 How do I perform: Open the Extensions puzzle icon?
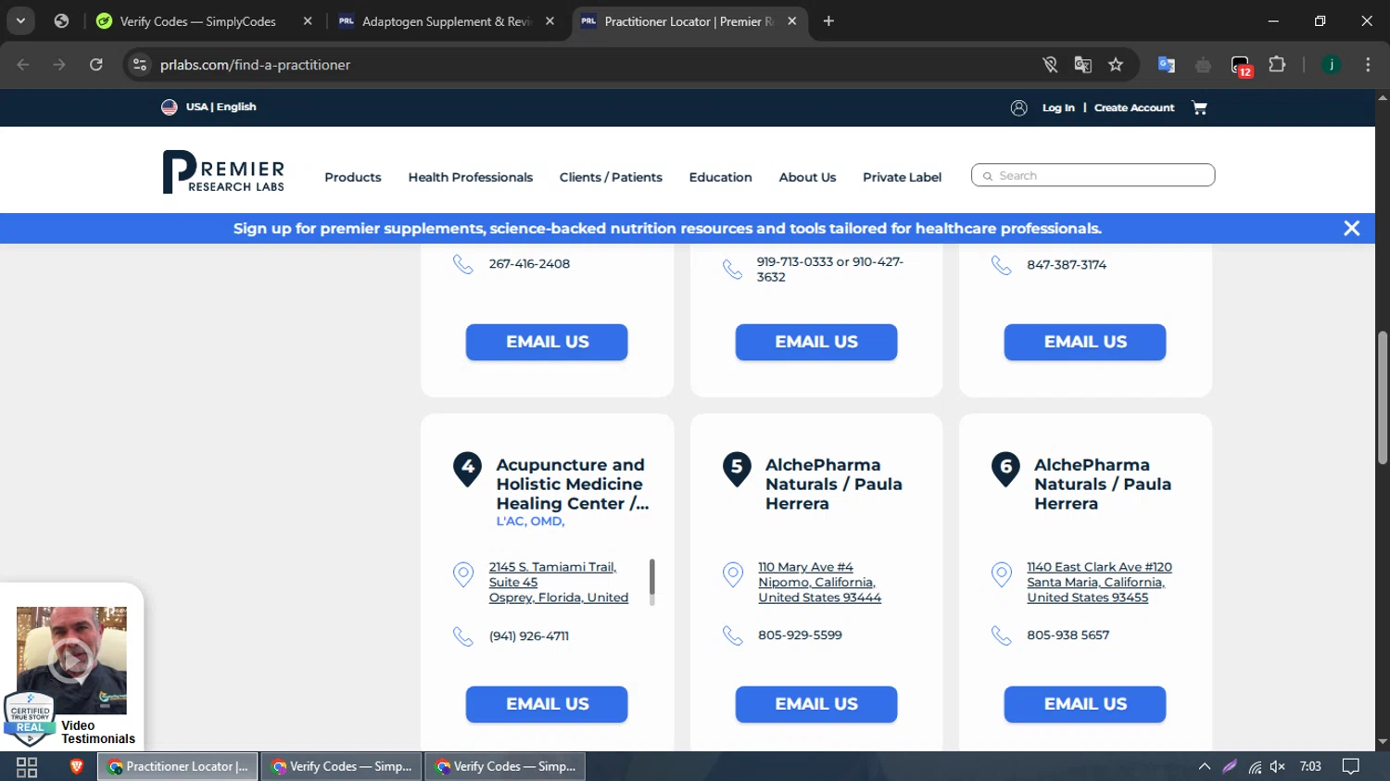coord(1277,65)
